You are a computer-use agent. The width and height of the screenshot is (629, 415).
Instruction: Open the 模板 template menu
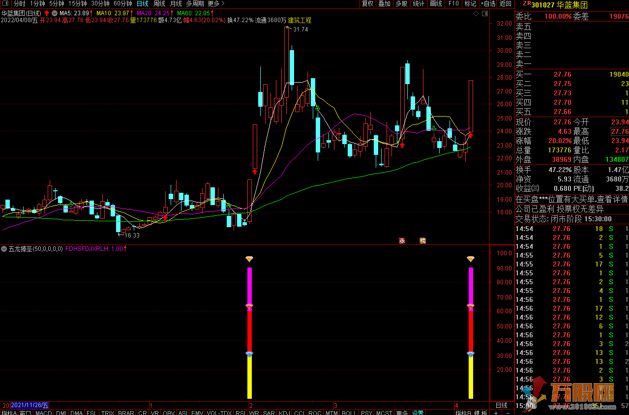[481, 413]
